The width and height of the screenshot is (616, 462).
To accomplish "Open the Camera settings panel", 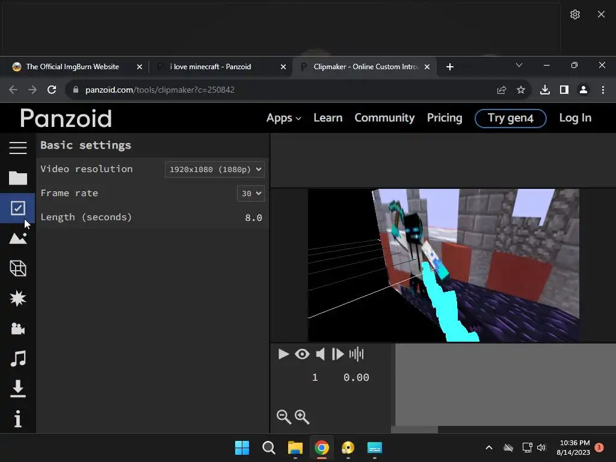I will click(17, 328).
